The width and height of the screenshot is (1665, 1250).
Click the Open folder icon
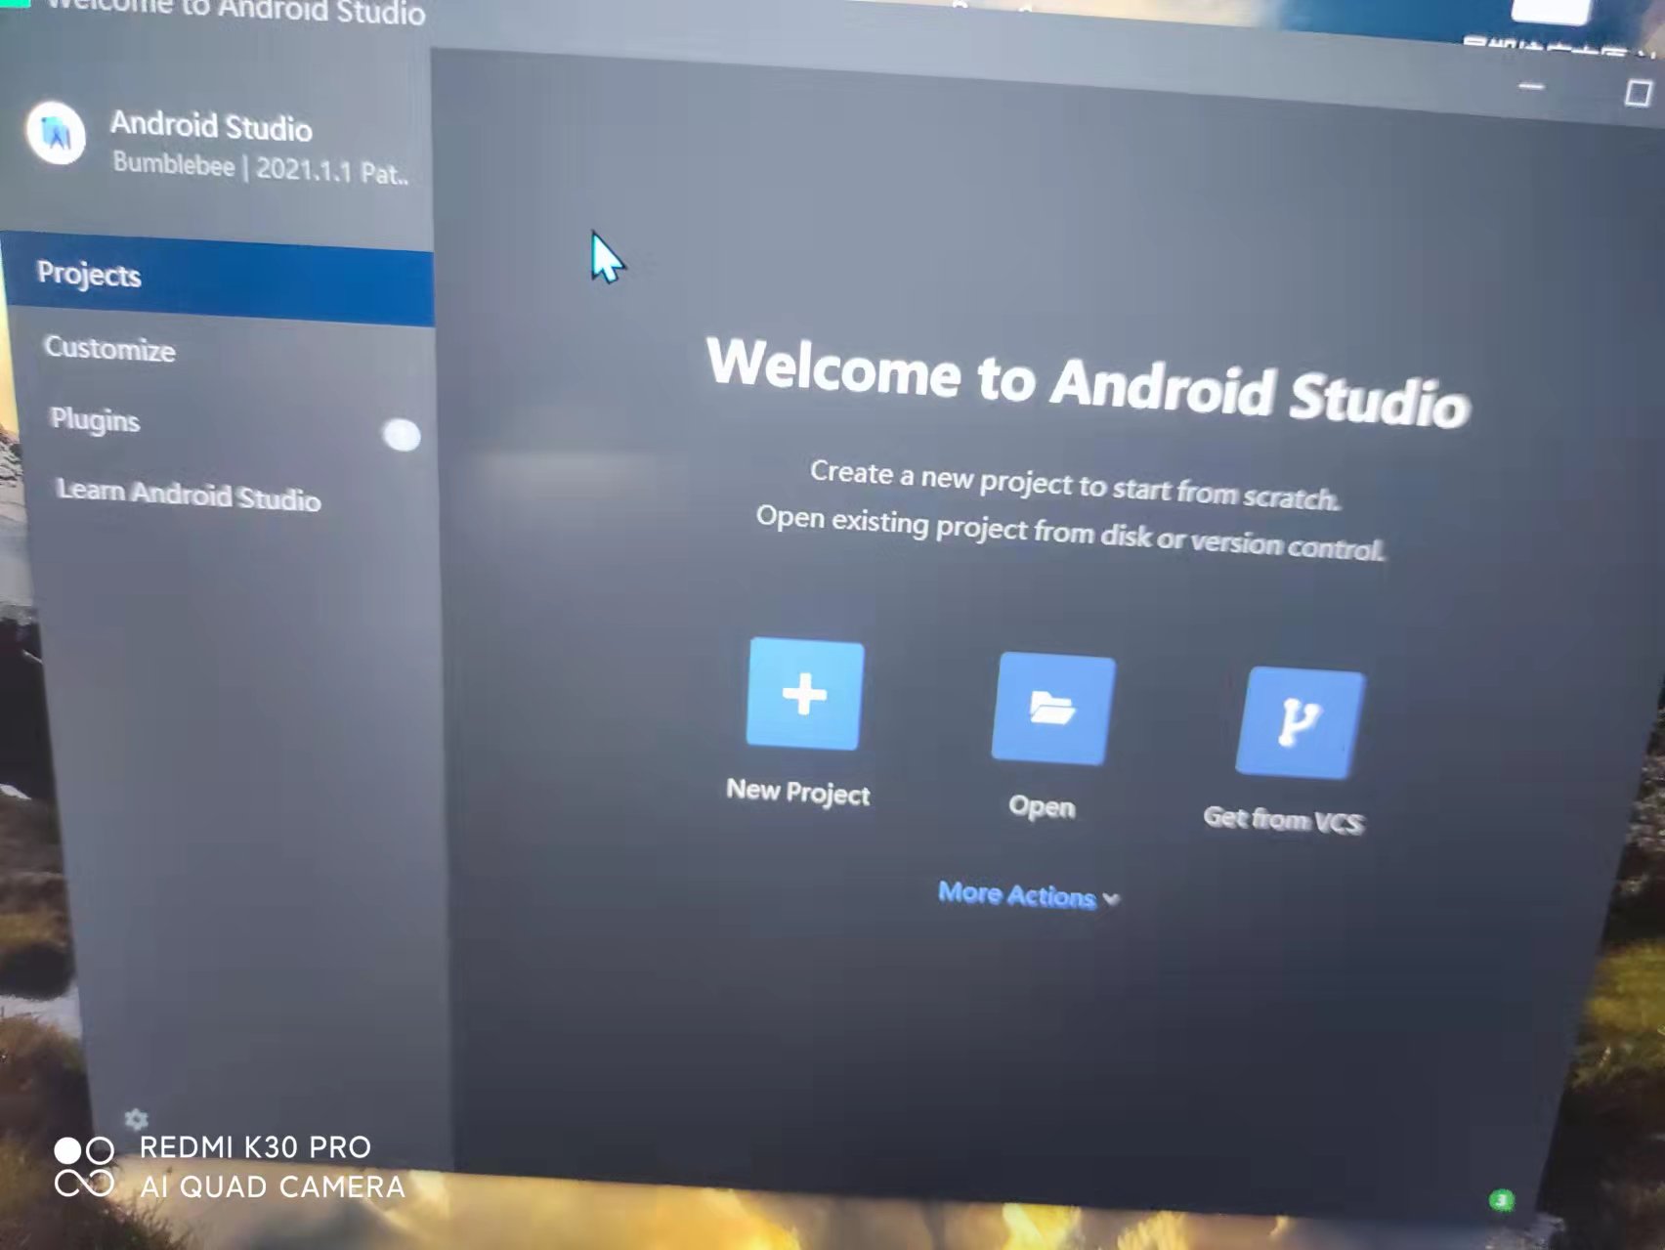[1052, 711]
